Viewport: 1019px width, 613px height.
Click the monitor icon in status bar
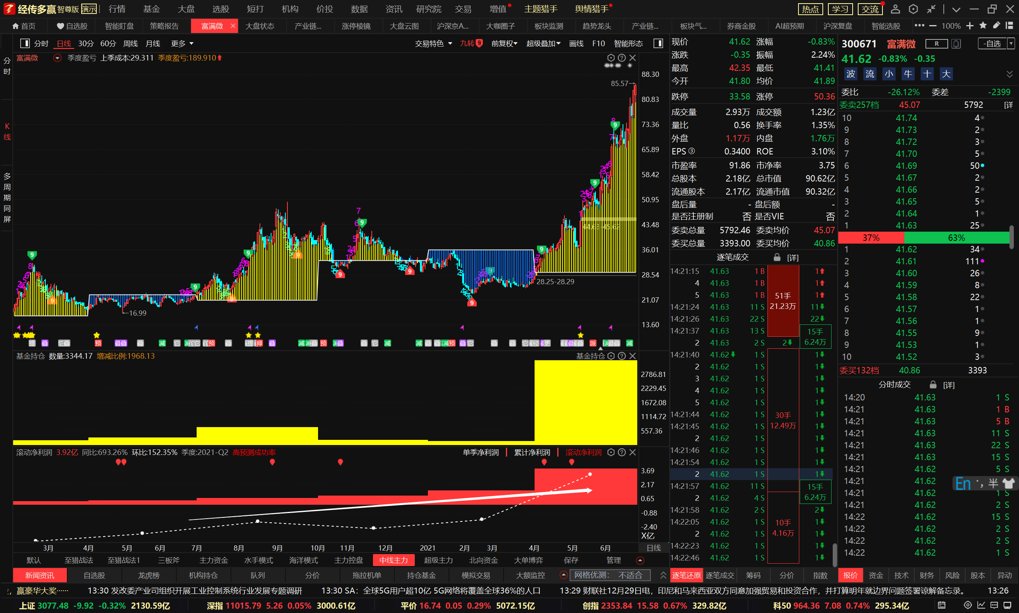pyautogui.click(x=1007, y=605)
